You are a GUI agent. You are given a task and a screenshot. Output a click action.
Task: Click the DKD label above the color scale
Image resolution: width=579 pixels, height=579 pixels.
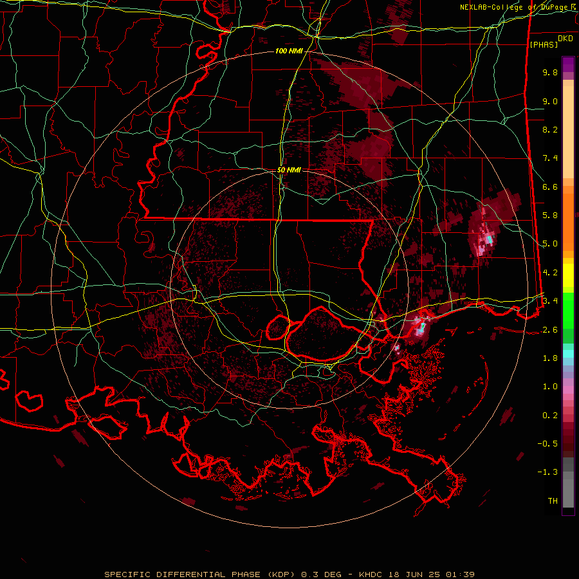(x=565, y=39)
